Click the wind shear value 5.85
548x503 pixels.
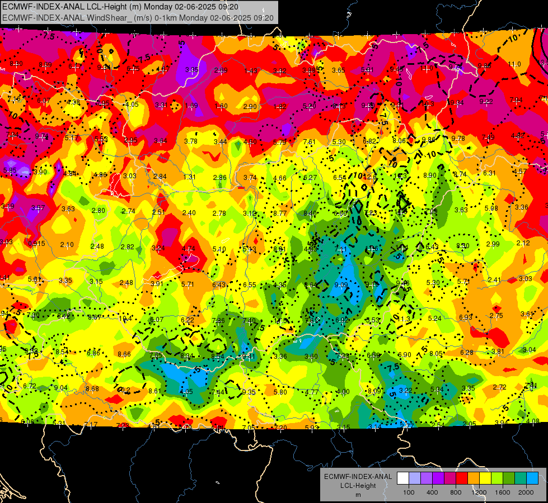pos(10,170)
